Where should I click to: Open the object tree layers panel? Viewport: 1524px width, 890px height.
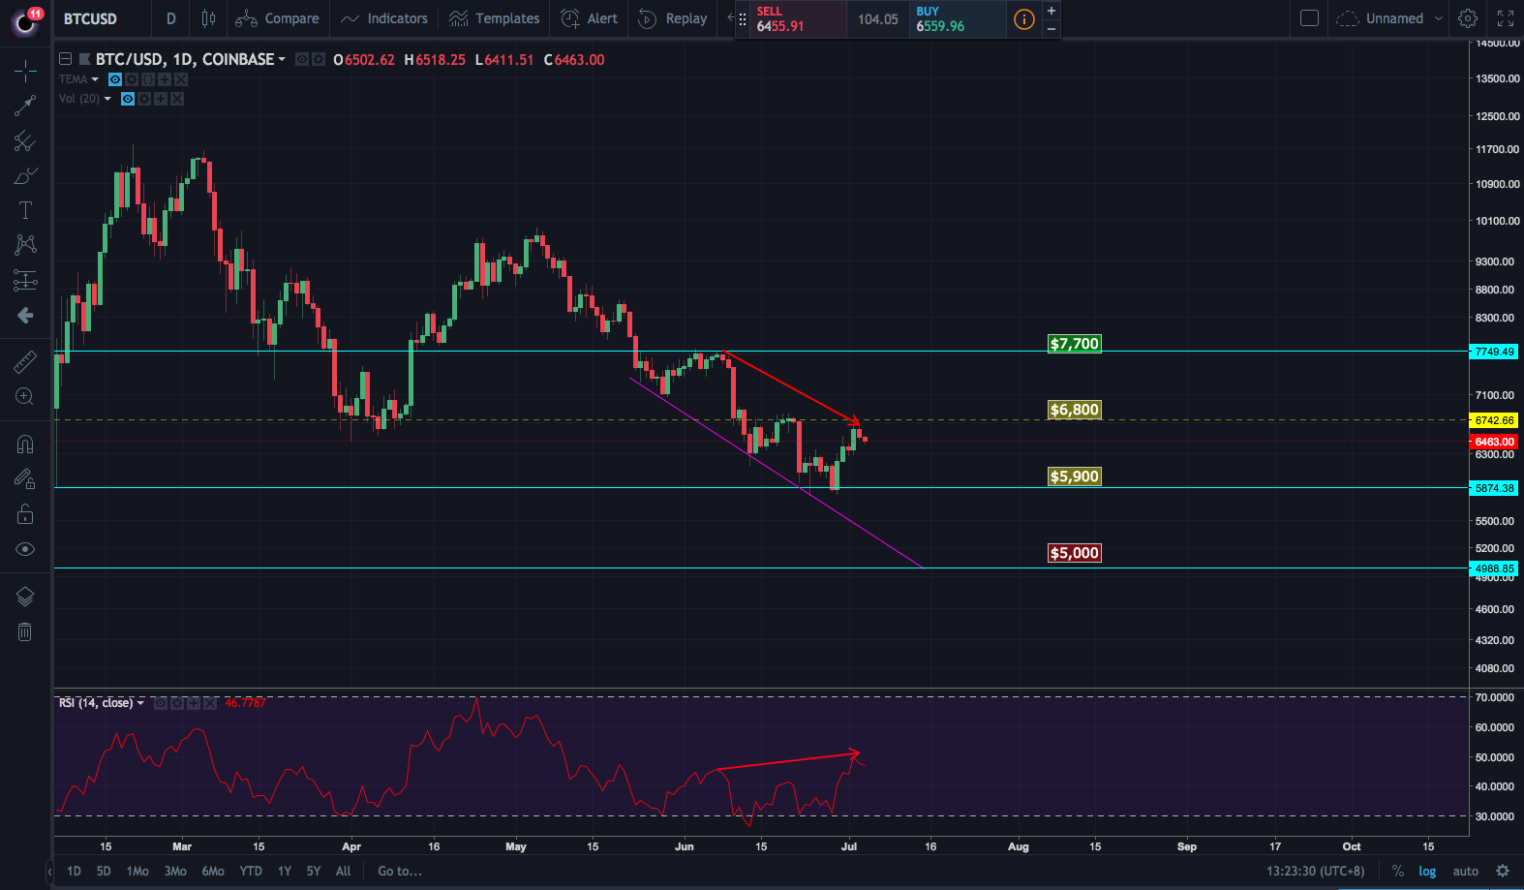pyautogui.click(x=25, y=597)
